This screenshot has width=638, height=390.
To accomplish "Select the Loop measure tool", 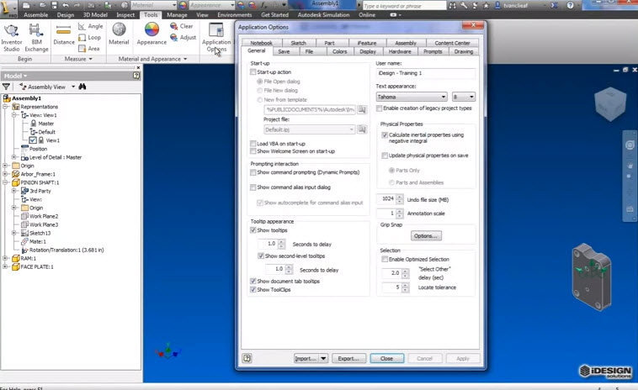I will point(89,37).
